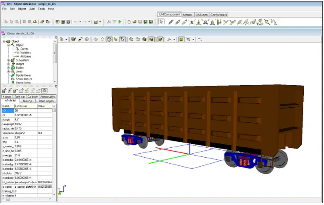324x205 pixels.
Task: Click the Value column header
Action: (45, 106)
